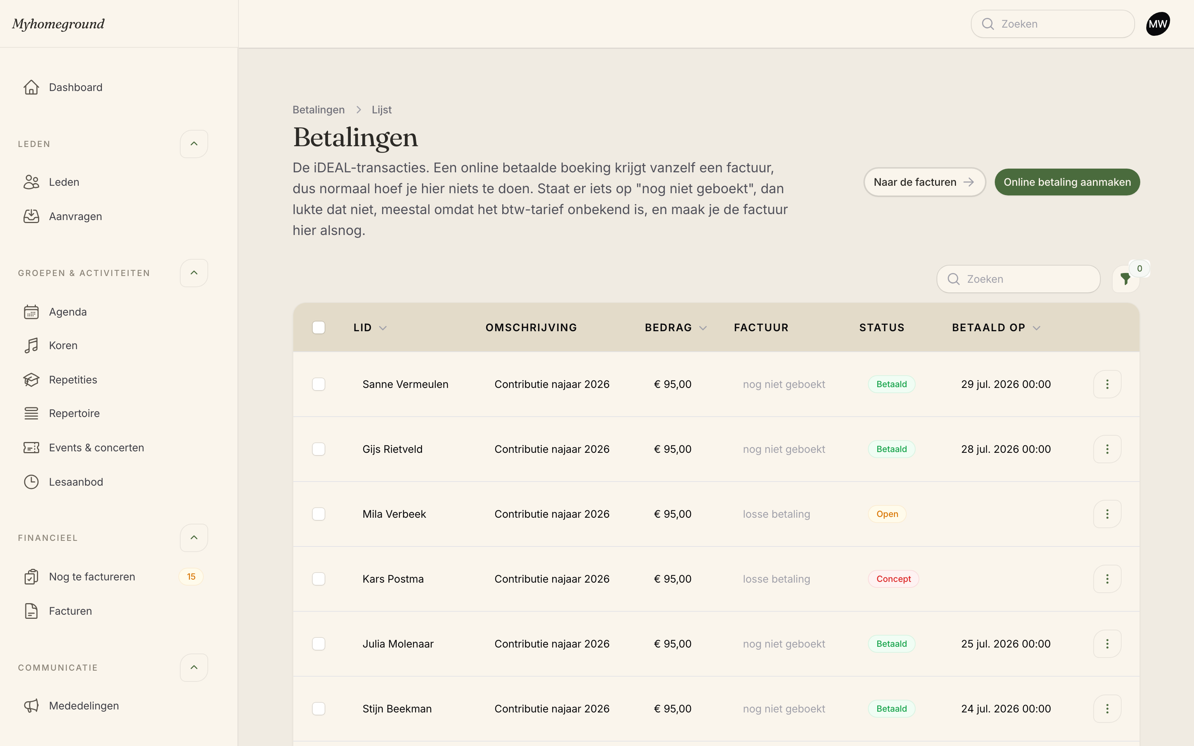The height and width of the screenshot is (746, 1194).
Task: Sort the table by Betaald op column
Action: click(x=995, y=327)
